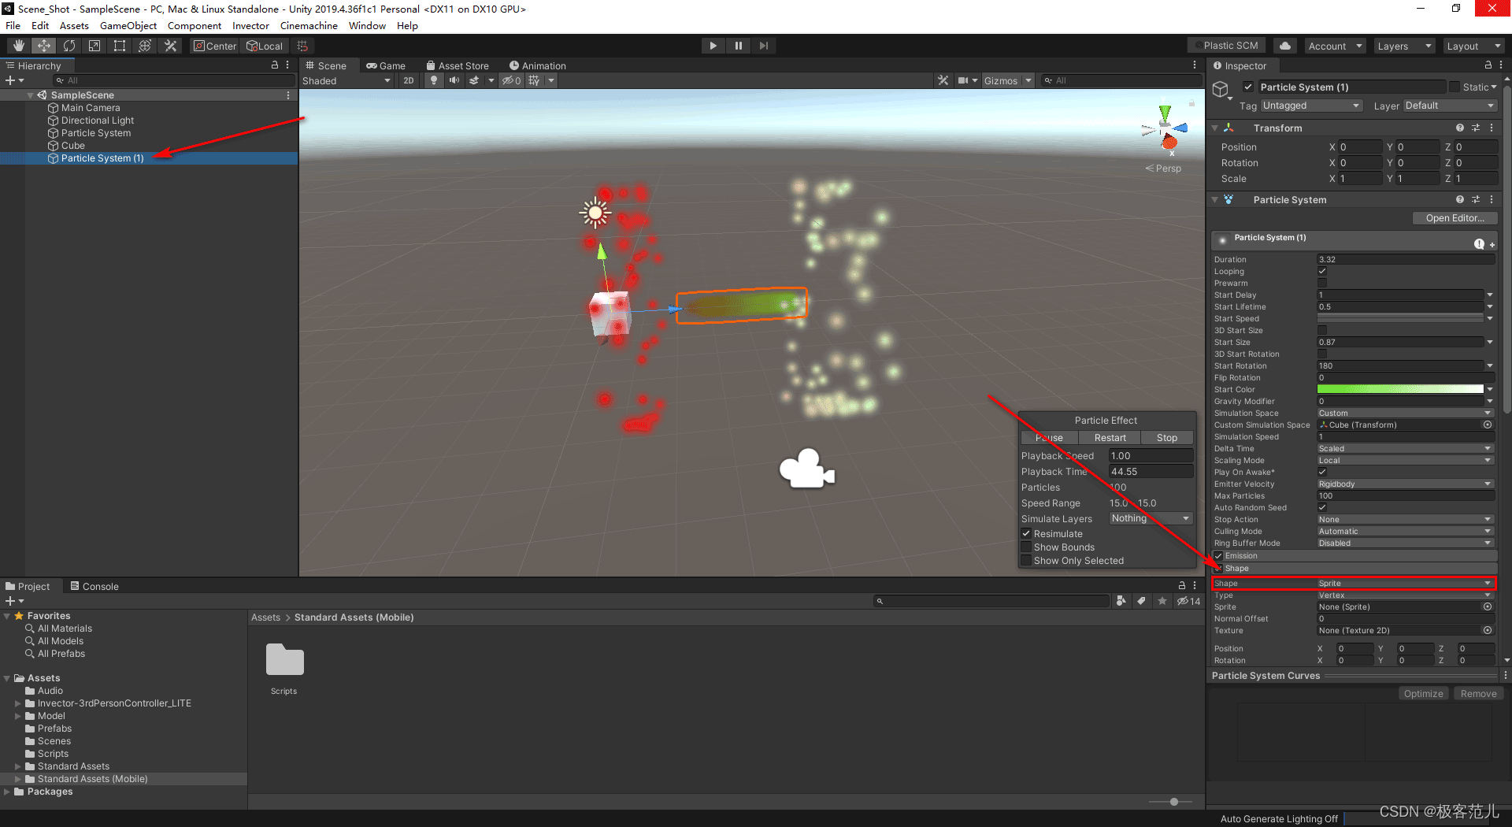
Task: Open the GameObject menu
Action: pyautogui.click(x=128, y=26)
